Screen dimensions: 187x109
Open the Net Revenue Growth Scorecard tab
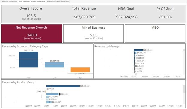coord(32,1)
